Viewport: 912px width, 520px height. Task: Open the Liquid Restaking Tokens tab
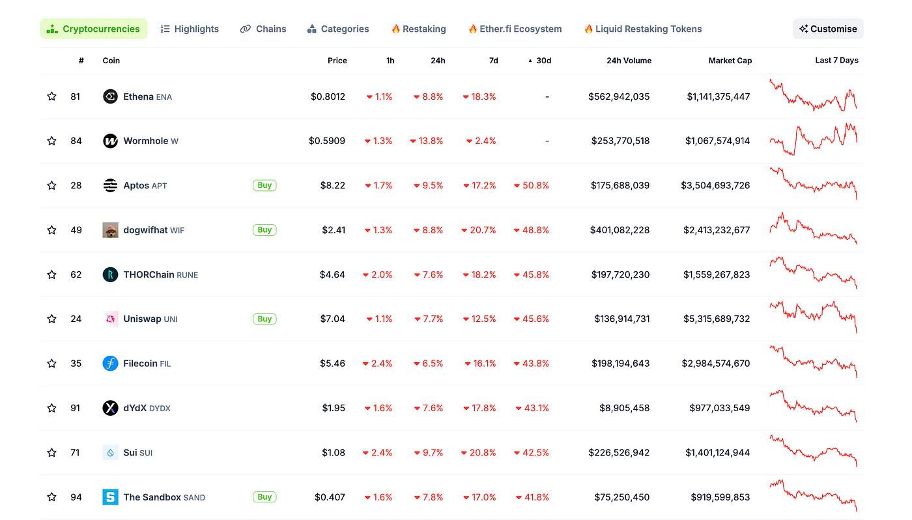click(642, 29)
